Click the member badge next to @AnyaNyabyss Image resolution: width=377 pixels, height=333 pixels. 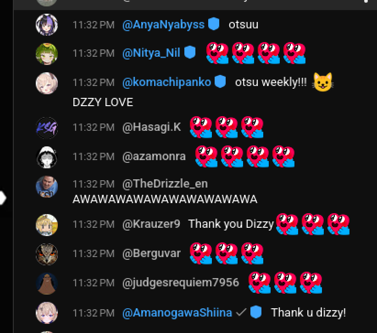(214, 24)
